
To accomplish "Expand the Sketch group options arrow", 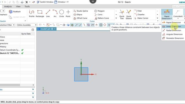I will (x=25, y=21).
